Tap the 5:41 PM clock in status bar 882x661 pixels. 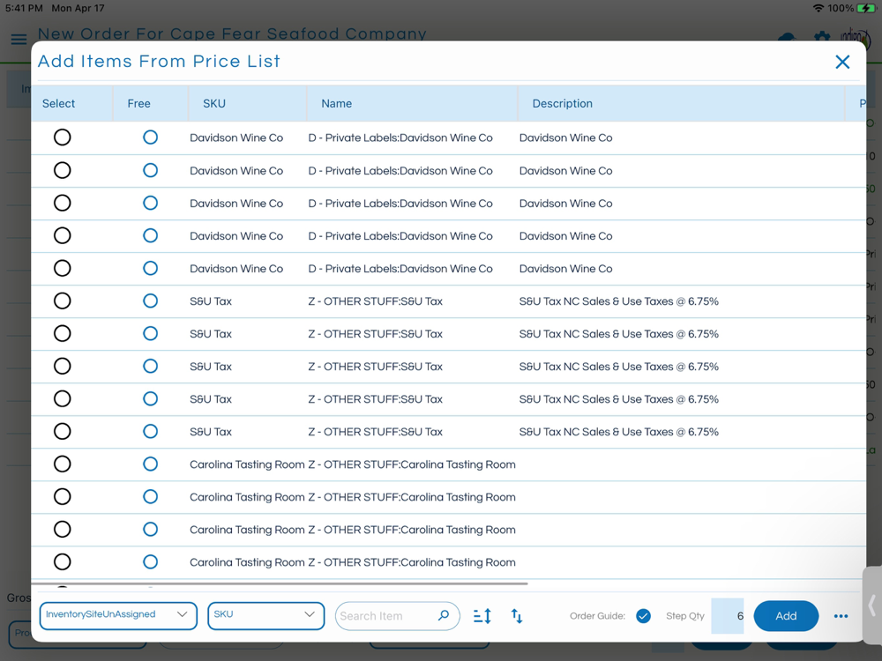coord(24,8)
